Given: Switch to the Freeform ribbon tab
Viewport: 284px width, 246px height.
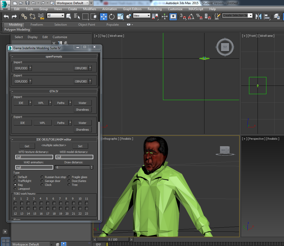Looking at the screenshot, I should click(x=37, y=24).
